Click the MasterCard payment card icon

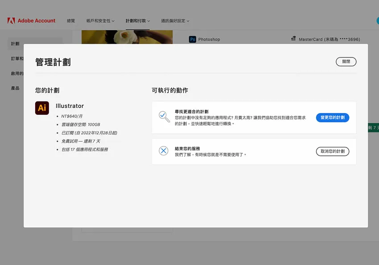point(293,39)
